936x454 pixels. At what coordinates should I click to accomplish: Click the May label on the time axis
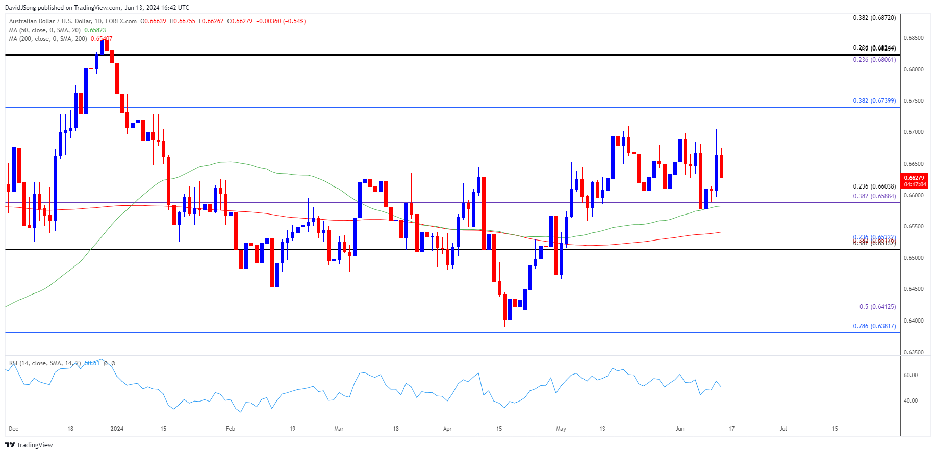[x=561, y=429]
